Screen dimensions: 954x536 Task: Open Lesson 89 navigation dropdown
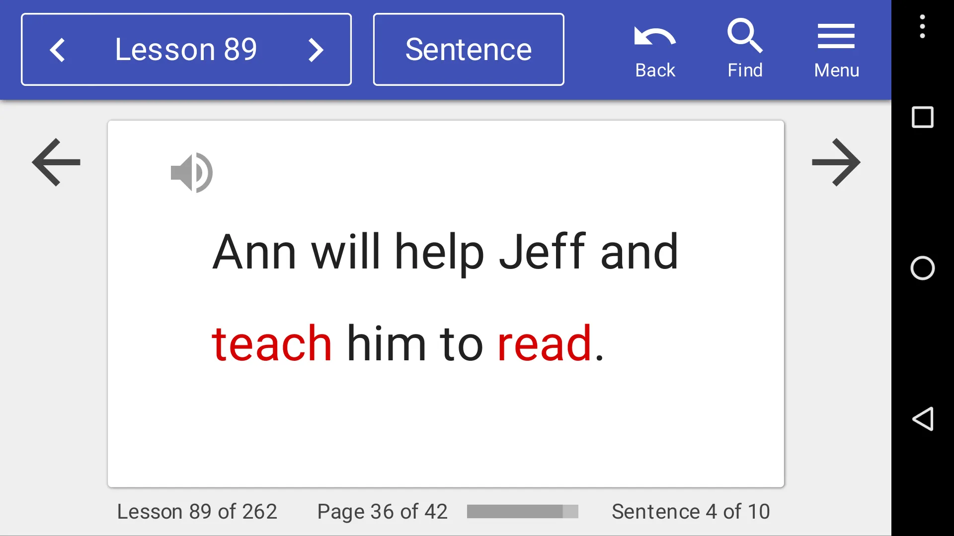[185, 49]
